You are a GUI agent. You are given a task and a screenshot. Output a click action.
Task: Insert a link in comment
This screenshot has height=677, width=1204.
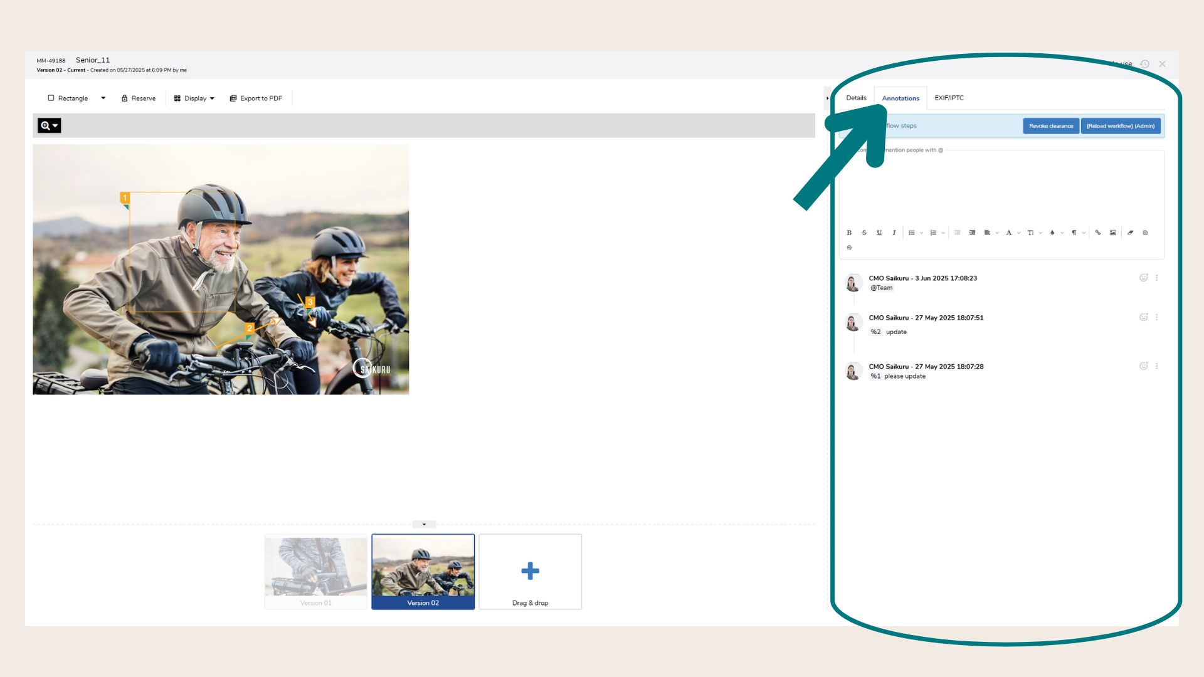(x=1097, y=233)
